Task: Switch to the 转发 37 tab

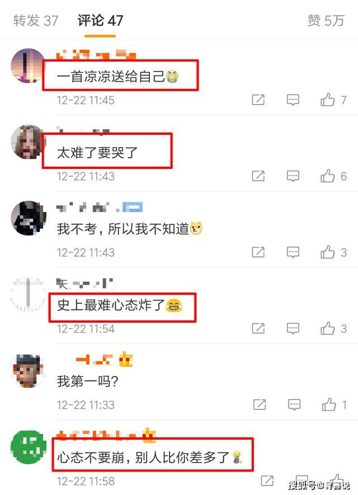Action: coord(36,21)
